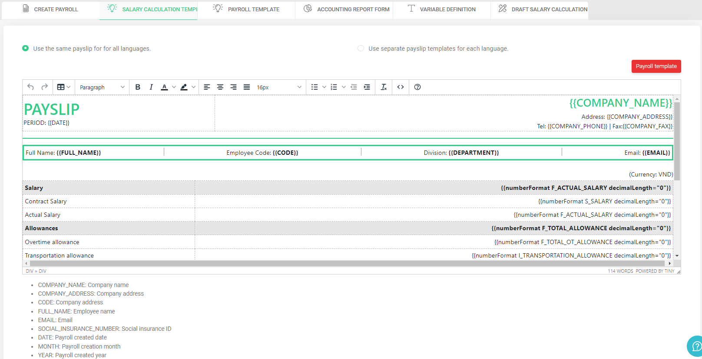Open the source code view

click(x=401, y=87)
